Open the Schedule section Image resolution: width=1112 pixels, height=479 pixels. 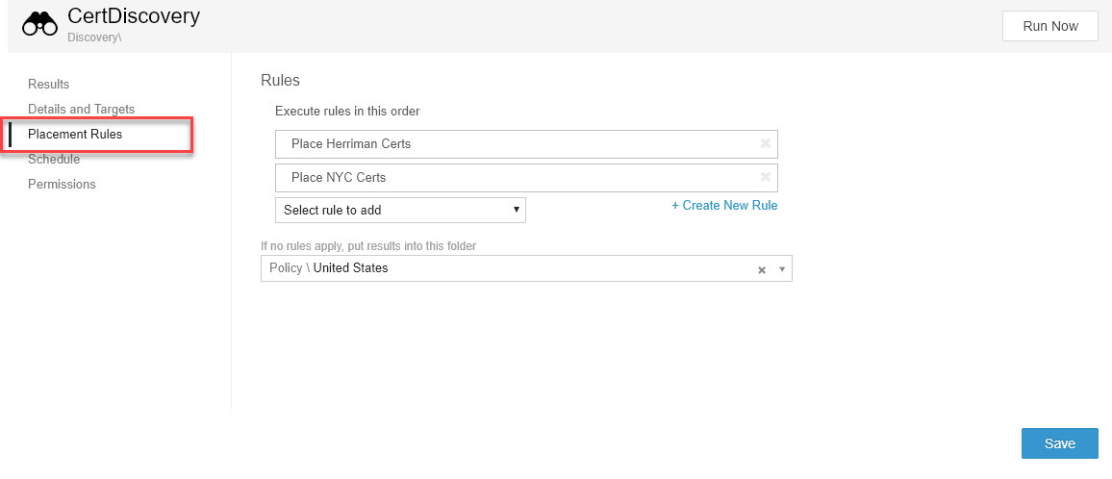[54, 159]
